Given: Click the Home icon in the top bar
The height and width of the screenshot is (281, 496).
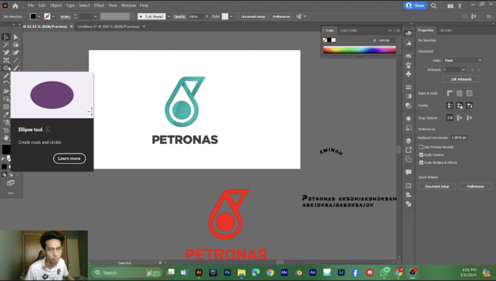Looking at the screenshot, I should coord(15,5).
